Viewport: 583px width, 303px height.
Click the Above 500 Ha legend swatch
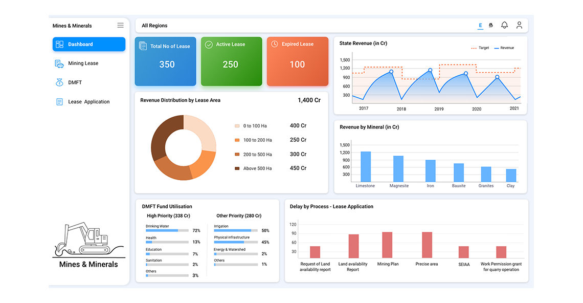coord(237,168)
